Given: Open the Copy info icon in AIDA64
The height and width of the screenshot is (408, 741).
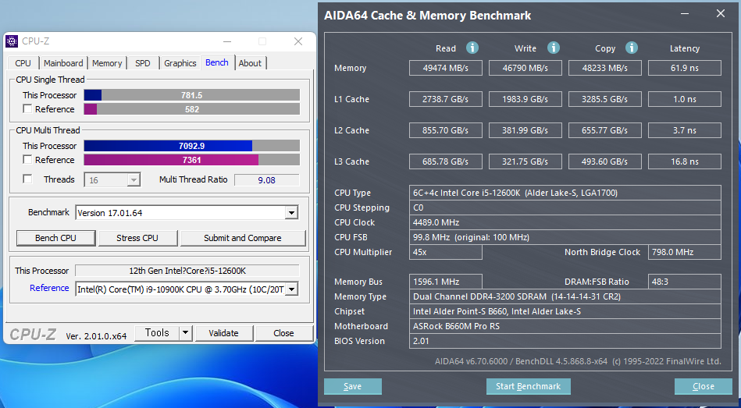Looking at the screenshot, I should click(x=632, y=48).
